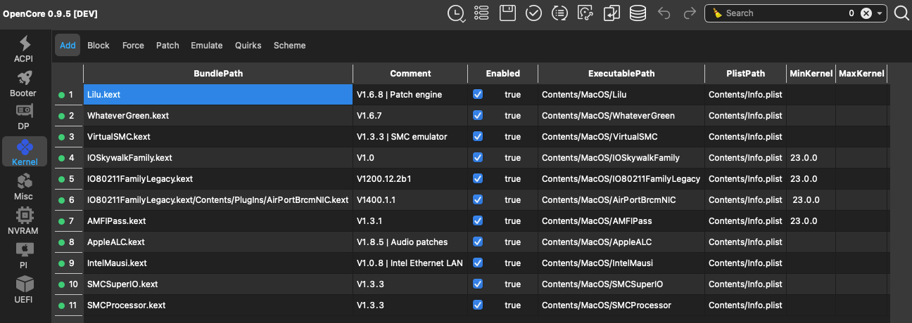This screenshot has height=323, width=912.
Task: Sort by the BundlePath column header
Action: click(x=218, y=73)
